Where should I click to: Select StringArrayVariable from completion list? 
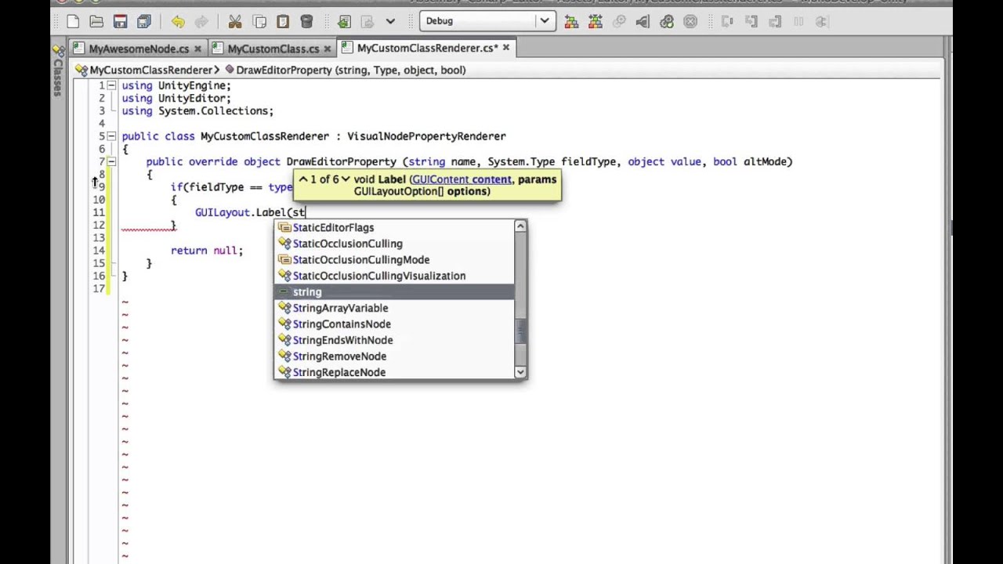(394, 308)
